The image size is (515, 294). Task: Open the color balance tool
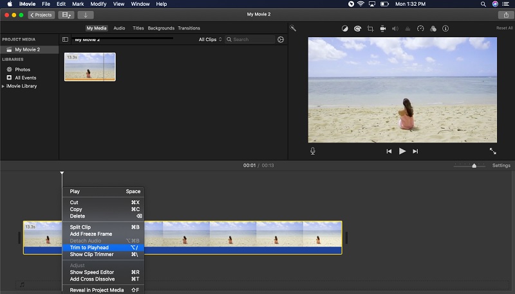click(x=345, y=28)
